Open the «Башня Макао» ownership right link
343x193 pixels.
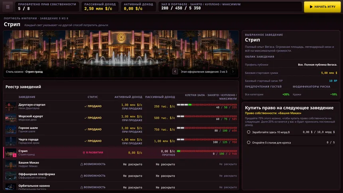coord(273,113)
